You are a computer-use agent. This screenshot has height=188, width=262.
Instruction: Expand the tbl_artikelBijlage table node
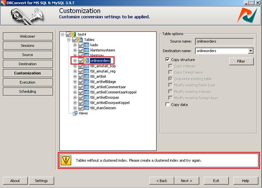click(75, 82)
